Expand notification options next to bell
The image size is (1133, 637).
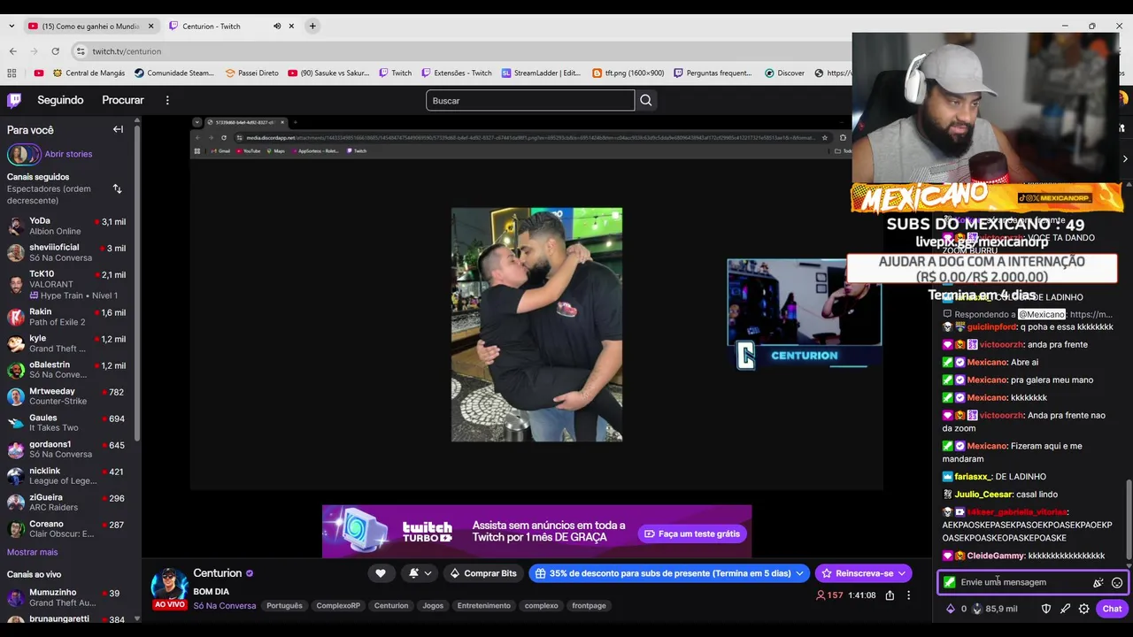[x=428, y=573]
